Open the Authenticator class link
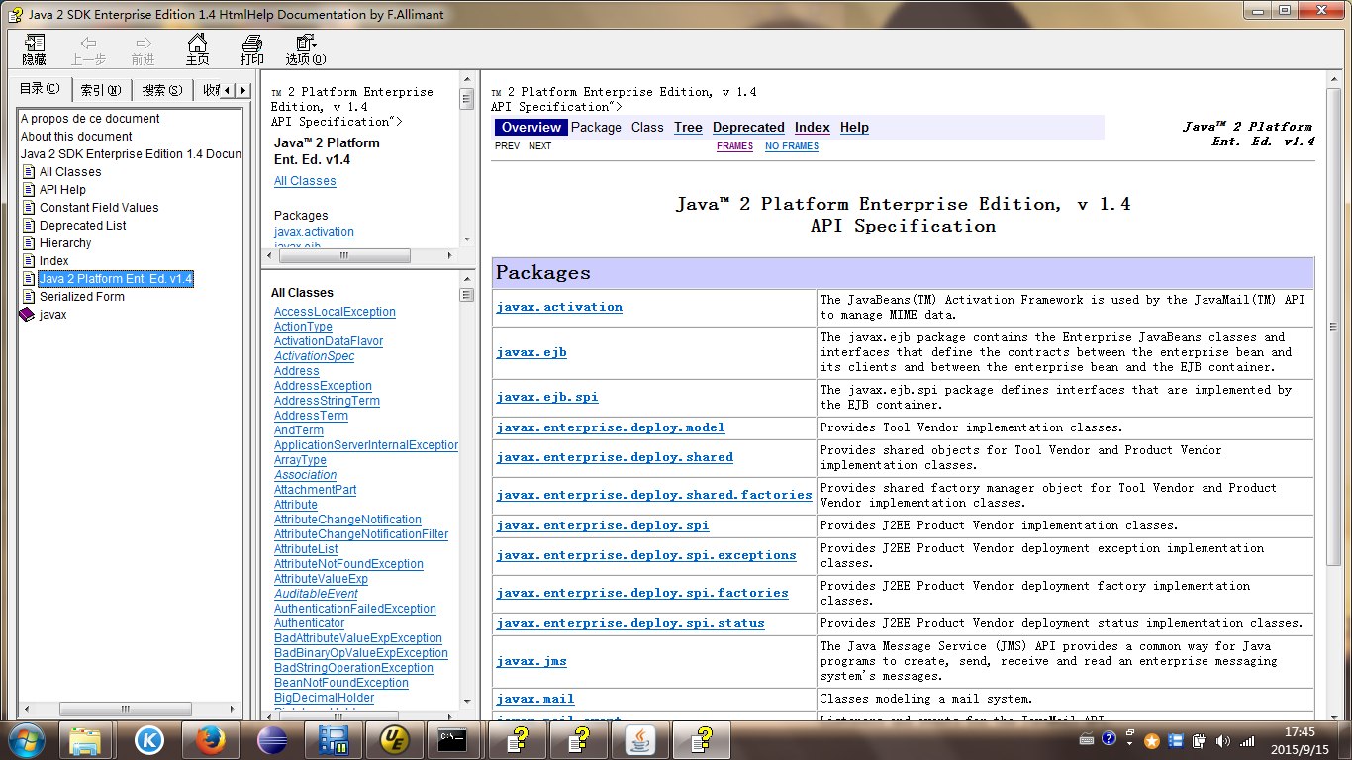 click(x=309, y=623)
